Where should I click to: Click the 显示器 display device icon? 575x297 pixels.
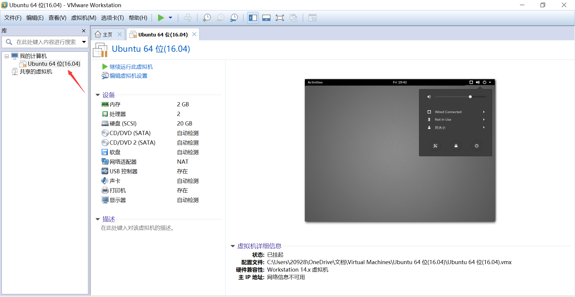coord(105,200)
